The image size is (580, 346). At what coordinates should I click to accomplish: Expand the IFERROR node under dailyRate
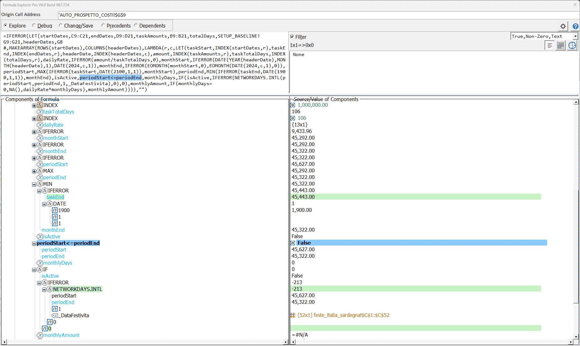pos(34,132)
